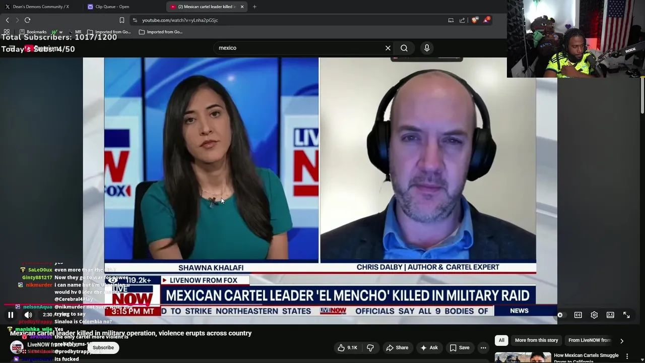
Task: Open Brave Shields icon
Action: 475,20
